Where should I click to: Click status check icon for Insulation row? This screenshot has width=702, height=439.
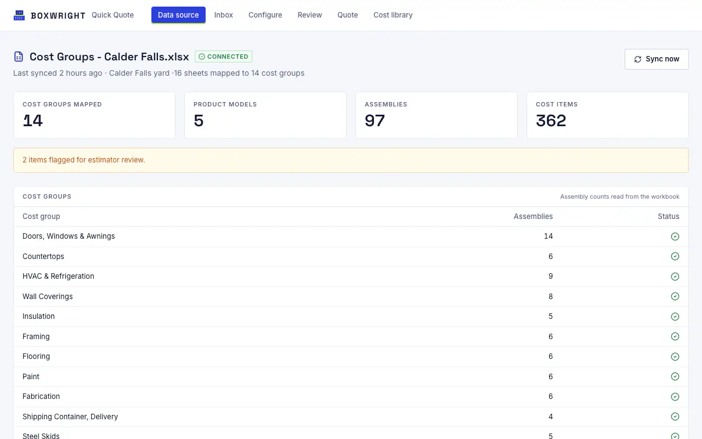pyautogui.click(x=675, y=317)
